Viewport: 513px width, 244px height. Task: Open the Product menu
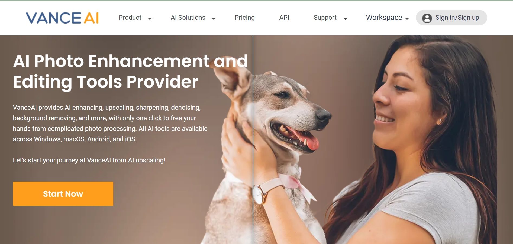130,18
